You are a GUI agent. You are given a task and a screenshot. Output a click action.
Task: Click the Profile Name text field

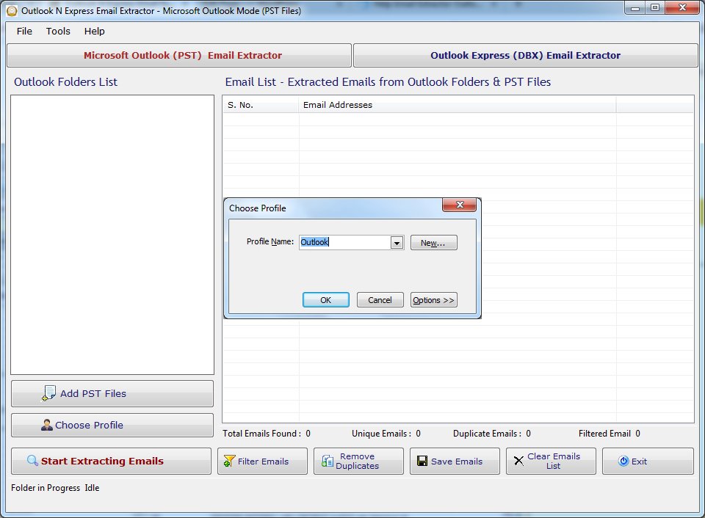click(x=345, y=243)
